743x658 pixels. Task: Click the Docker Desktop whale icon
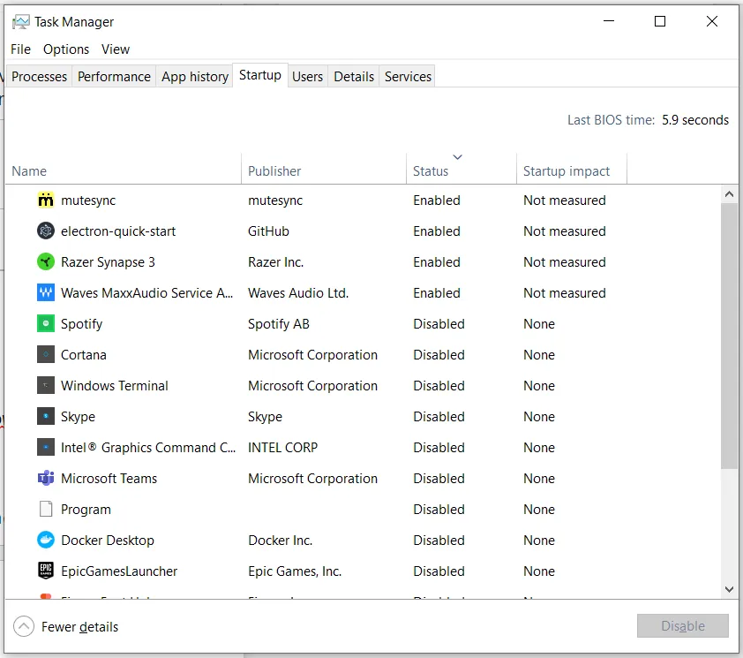coord(46,540)
